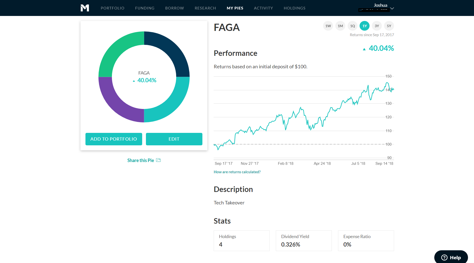Click the M1 Finance logo icon
The height and width of the screenshot is (263, 474).
click(x=85, y=8)
